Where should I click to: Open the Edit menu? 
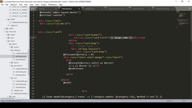(x=7, y=4)
